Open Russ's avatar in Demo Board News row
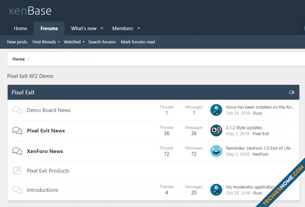This screenshot has width=305, height=207. click(x=216, y=110)
